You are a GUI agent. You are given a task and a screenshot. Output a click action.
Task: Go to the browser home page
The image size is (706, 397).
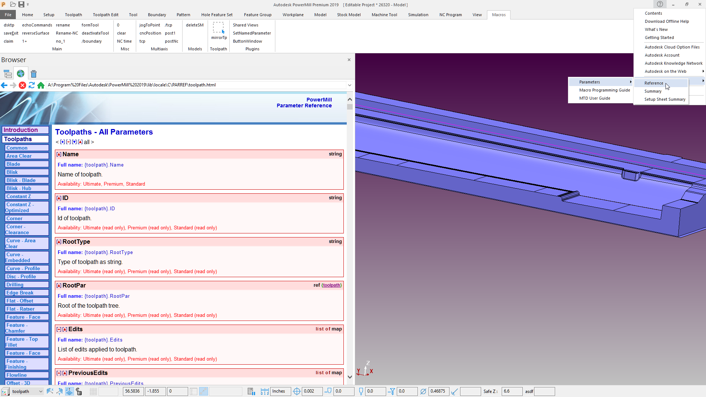pyautogui.click(x=41, y=85)
